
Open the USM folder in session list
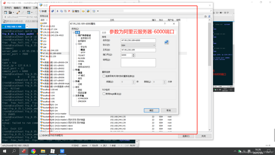[x=44, y=23]
